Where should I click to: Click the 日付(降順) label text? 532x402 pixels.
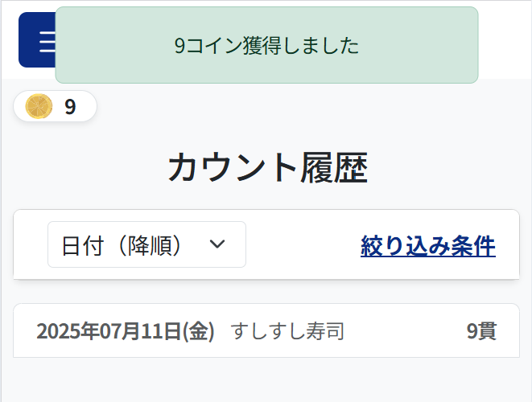tap(122, 245)
